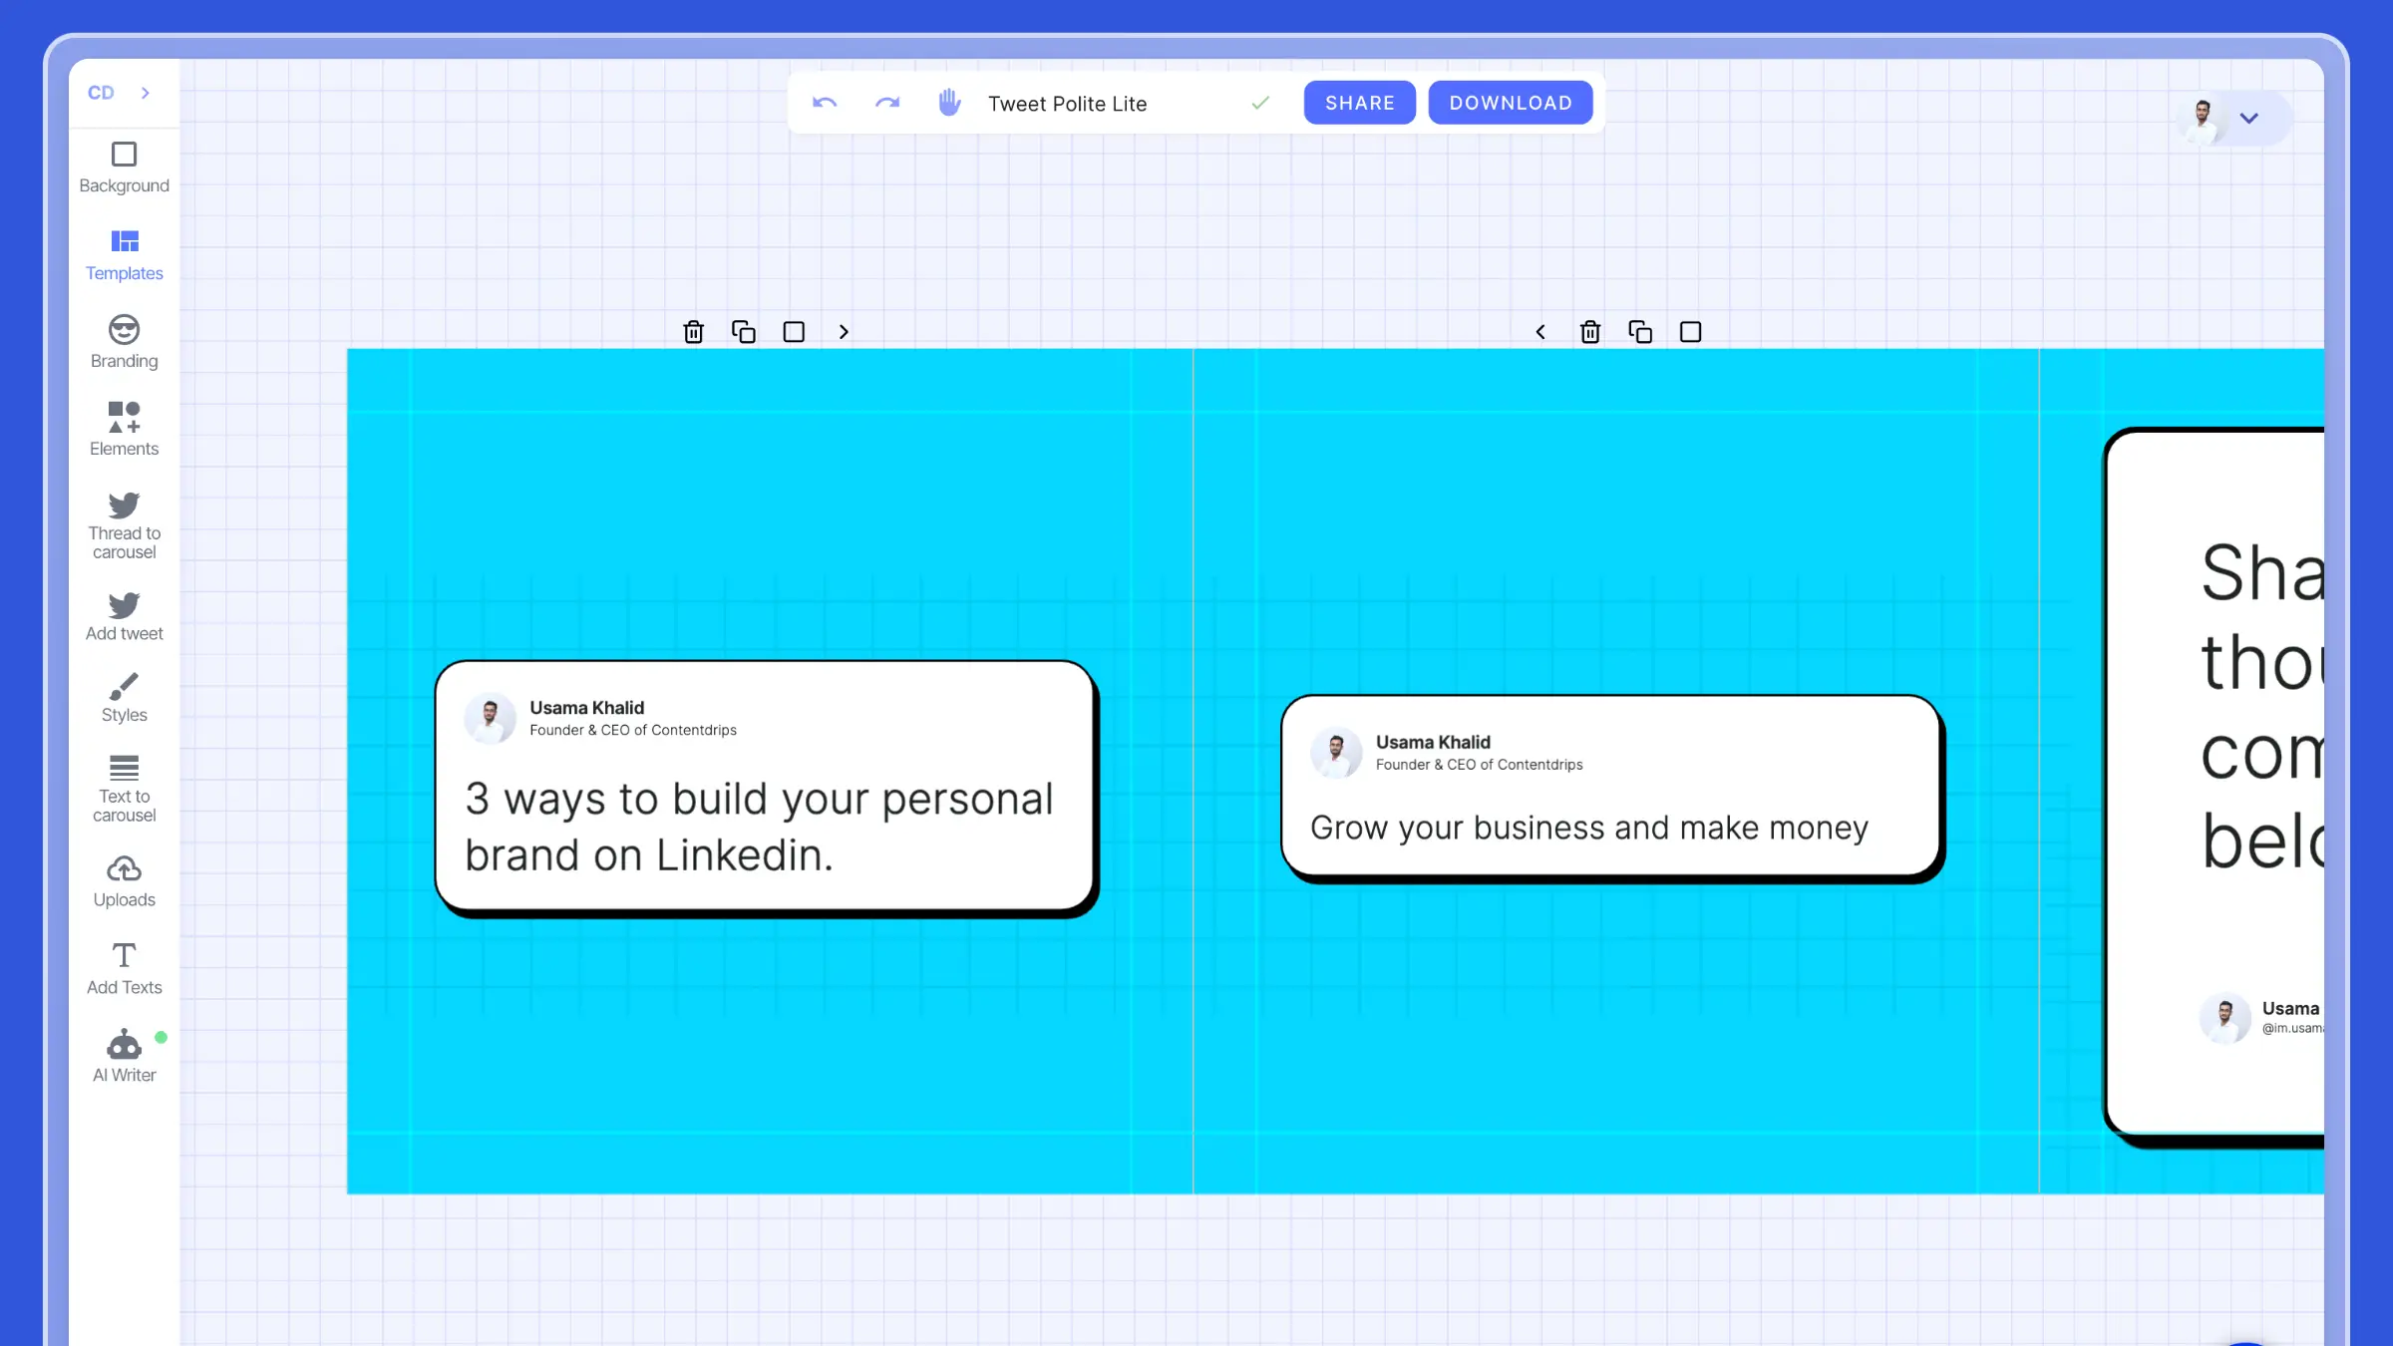Open the Background tab
Screen dimensions: 2393x1346
click(124, 168)
